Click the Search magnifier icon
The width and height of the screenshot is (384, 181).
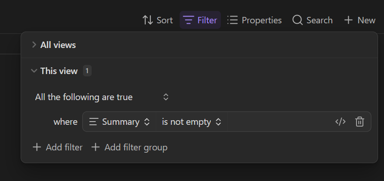pyautogui.click(x=297, y=20)
